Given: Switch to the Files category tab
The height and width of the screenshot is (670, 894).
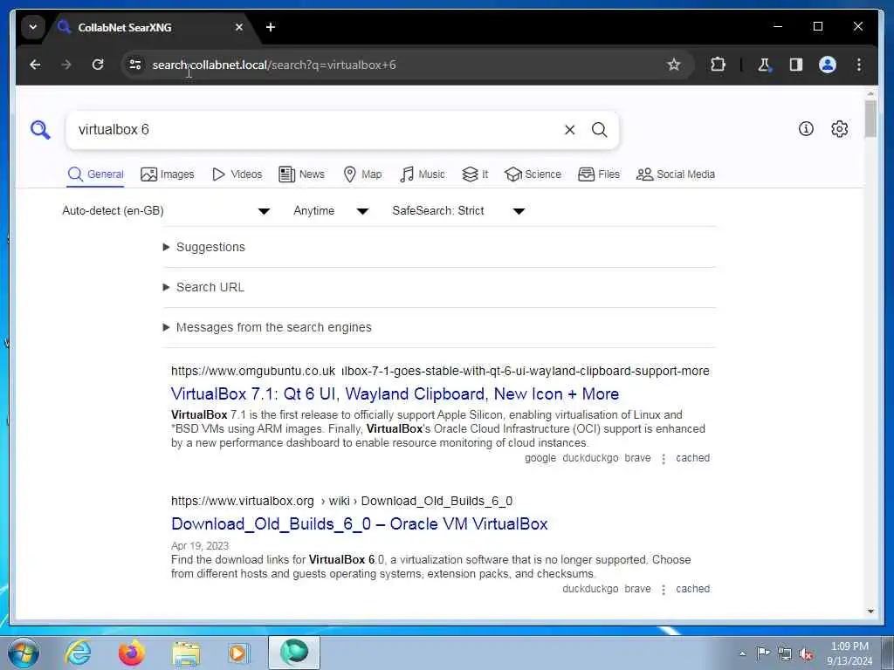Looking at the screenshot, I should tap(599, 174).
